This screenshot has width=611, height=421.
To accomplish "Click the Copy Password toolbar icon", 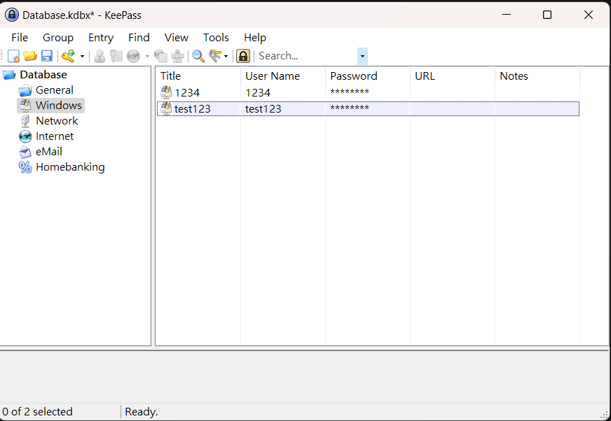I will (116, 56).
